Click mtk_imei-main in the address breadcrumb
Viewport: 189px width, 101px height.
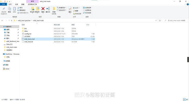[38, 20]
